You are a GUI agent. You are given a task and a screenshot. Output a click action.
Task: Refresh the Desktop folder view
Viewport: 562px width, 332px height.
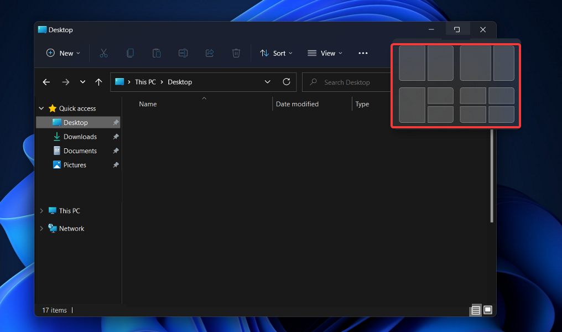pyautogui.click(x=287, y=81)
